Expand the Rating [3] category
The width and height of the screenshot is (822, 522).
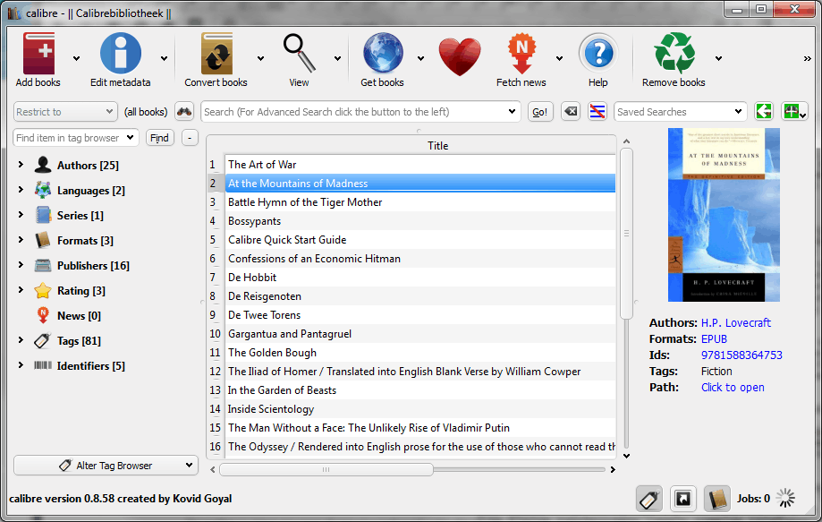(21, 290)
